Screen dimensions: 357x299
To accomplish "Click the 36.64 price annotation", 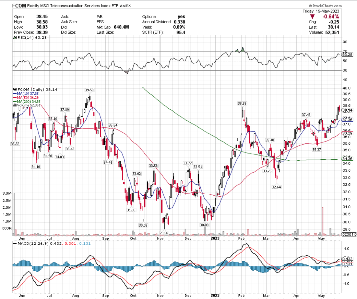I will click(113, 125).
